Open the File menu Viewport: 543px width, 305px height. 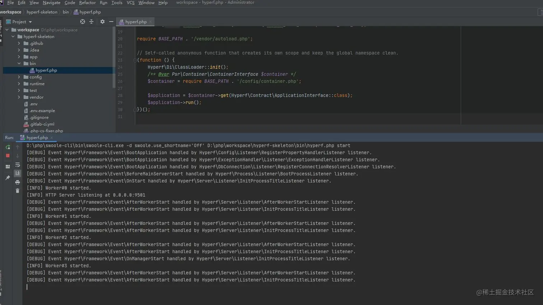10,3
